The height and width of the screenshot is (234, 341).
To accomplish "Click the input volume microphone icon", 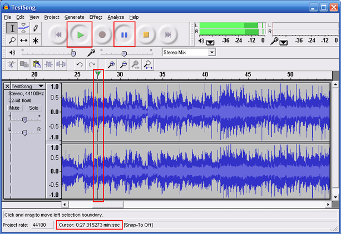I will [x=91, y=53].
